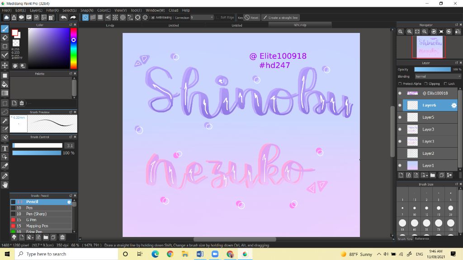Viewport: 463px width, 260px height.
Task: Open the Filter menu
Action: pyautogui.click(x=52, y=10)
